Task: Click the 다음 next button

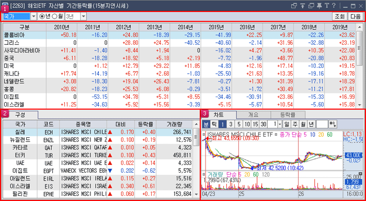Action: [355, 16]
